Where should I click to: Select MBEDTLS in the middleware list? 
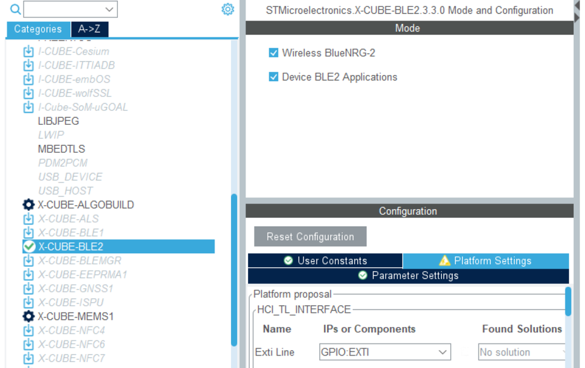(x=62, y=149)
